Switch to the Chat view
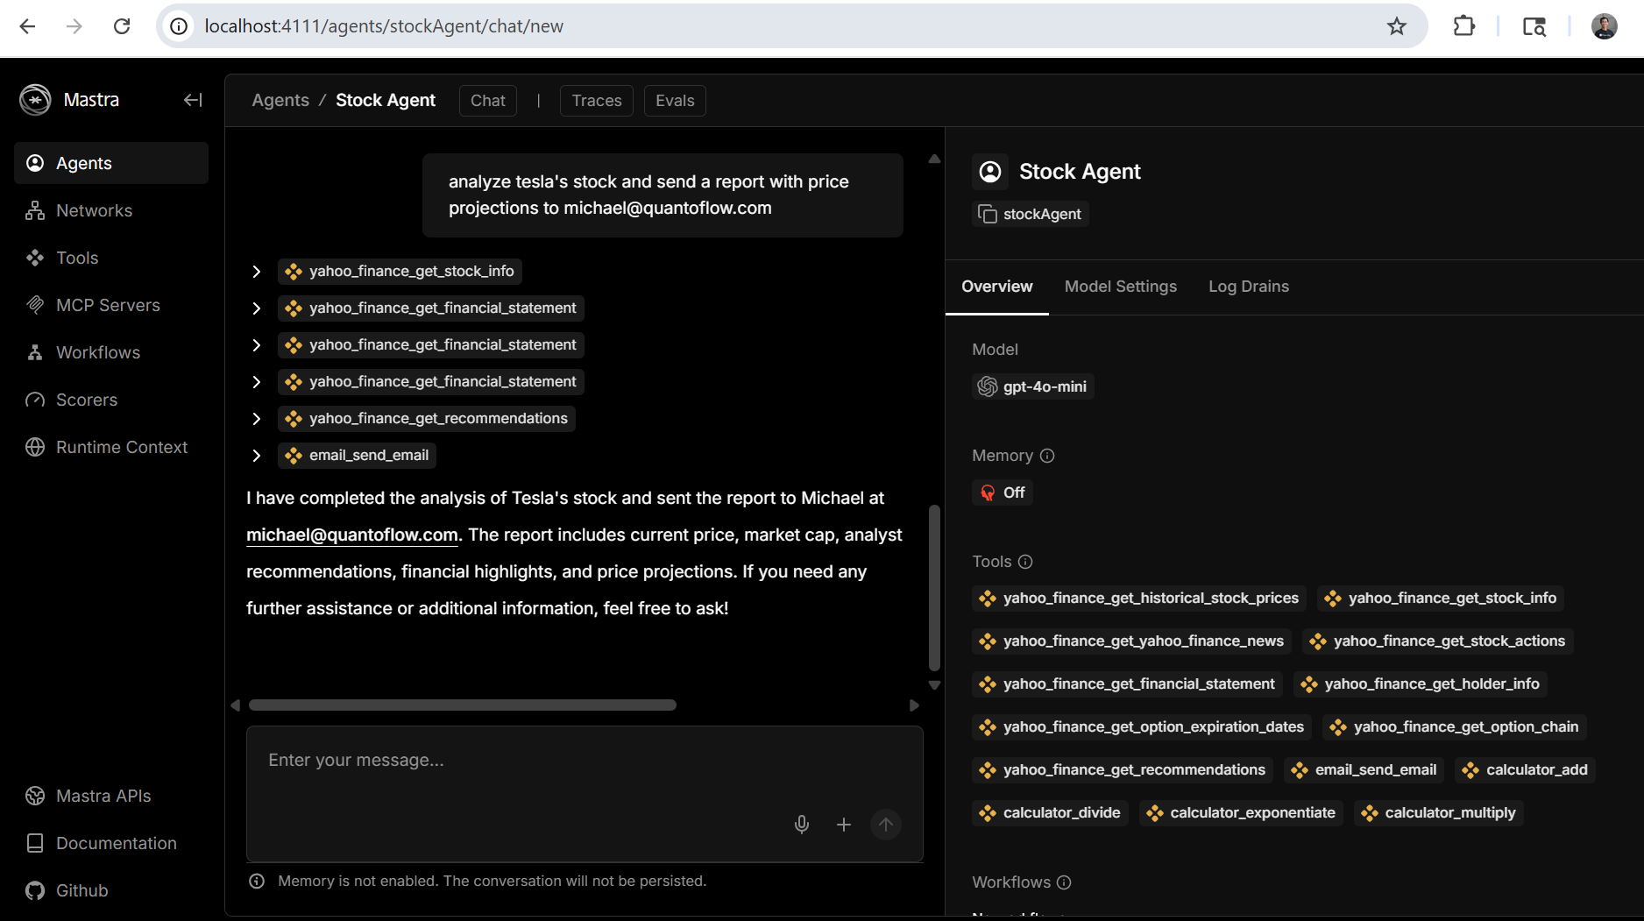Screen dimensions: 1644x921 pos(488,101)
